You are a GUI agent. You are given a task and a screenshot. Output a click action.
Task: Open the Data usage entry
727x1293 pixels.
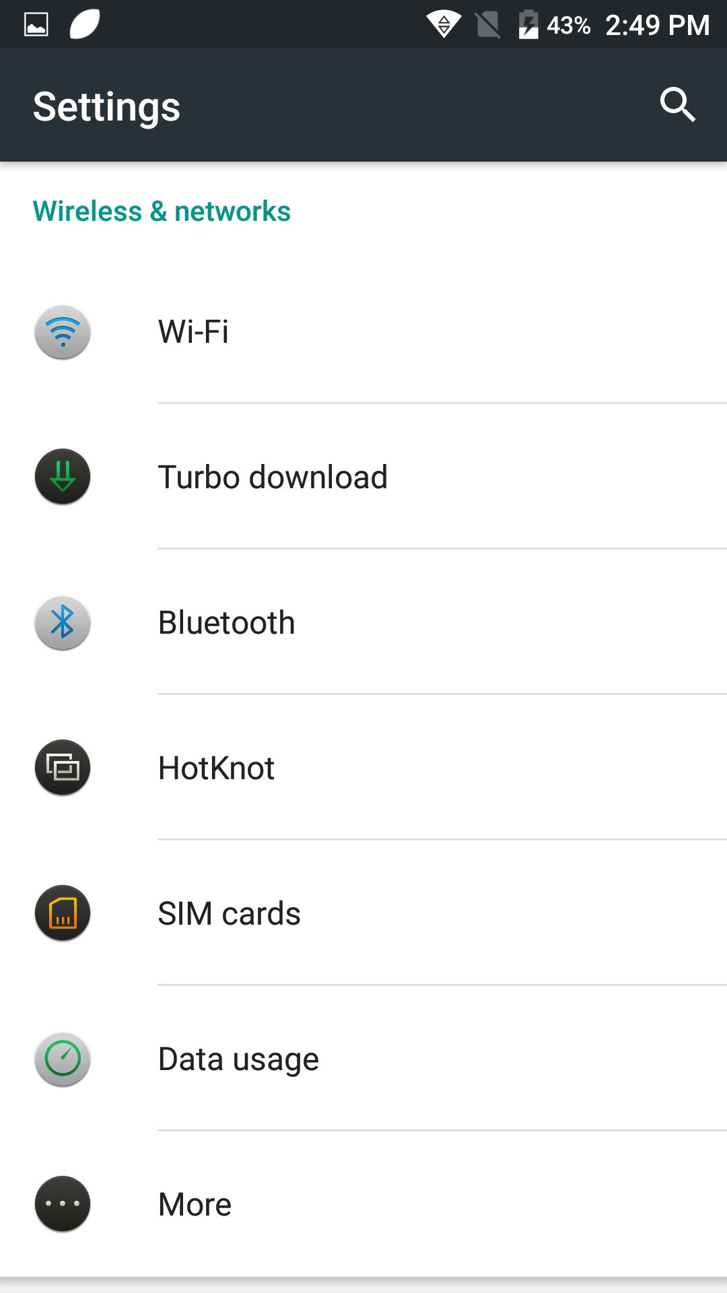pos(238,1059)
